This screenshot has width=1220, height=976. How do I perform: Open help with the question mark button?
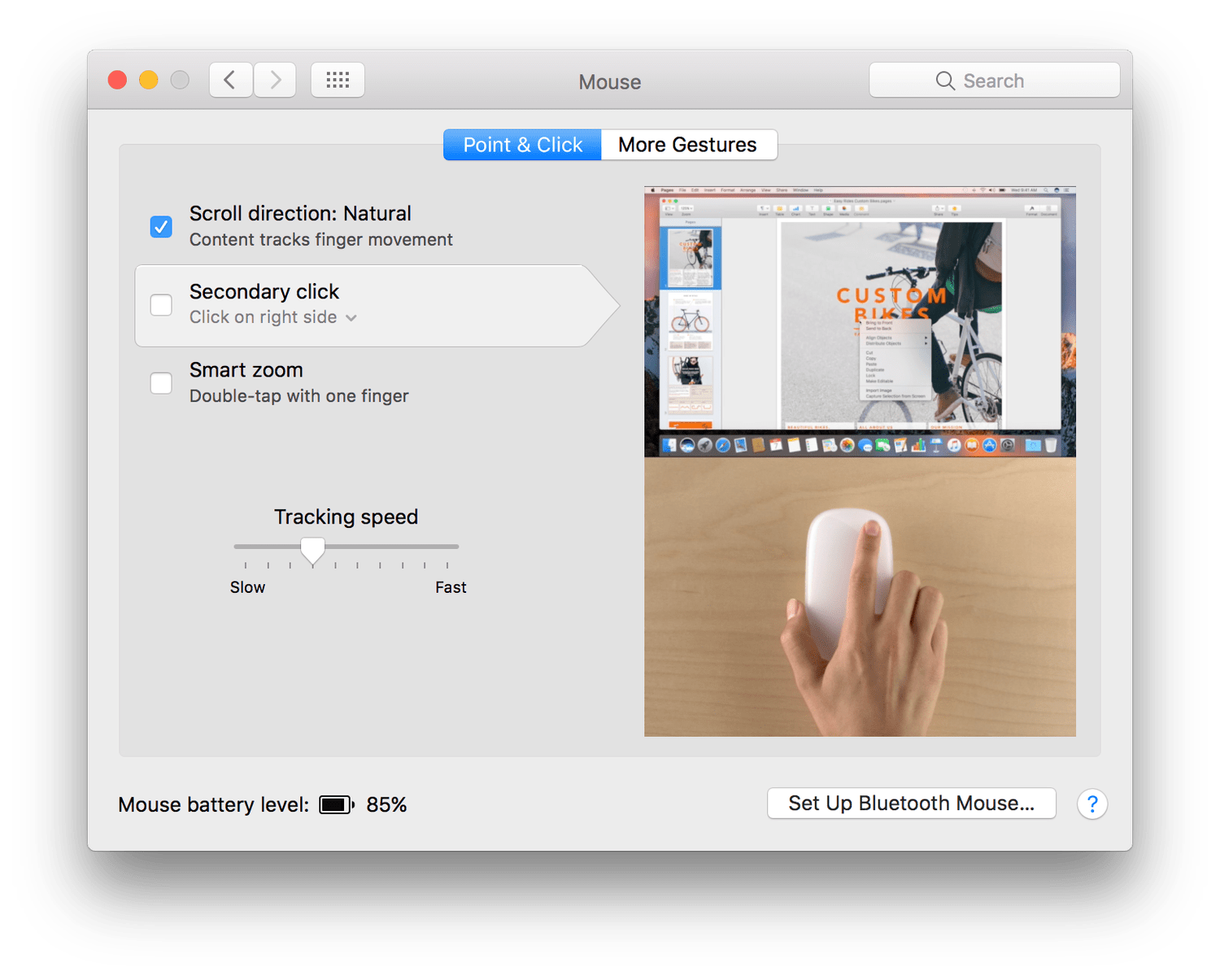[1092, 804]
